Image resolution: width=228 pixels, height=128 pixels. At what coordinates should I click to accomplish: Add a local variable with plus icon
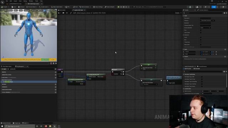point(56,92)
